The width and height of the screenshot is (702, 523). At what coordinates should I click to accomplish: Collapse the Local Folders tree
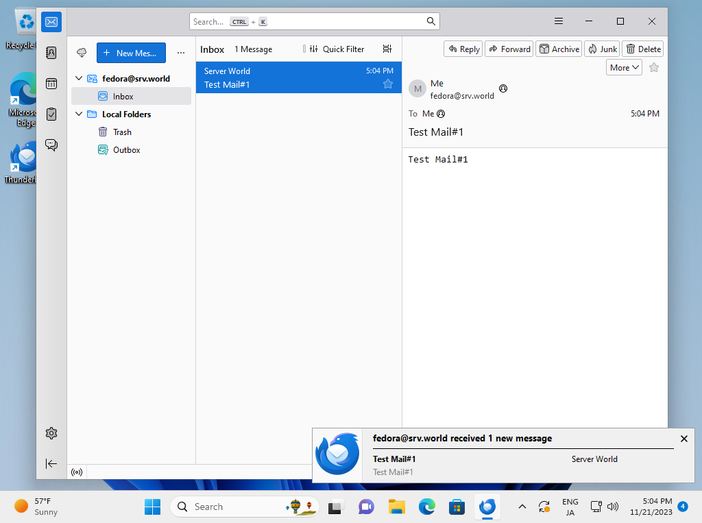[x=79, y=114]
